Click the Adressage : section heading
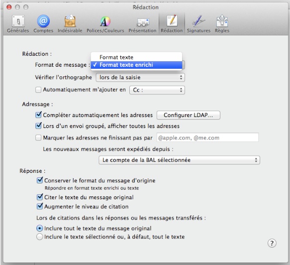 pyautogui.click(x=37, y=104)
